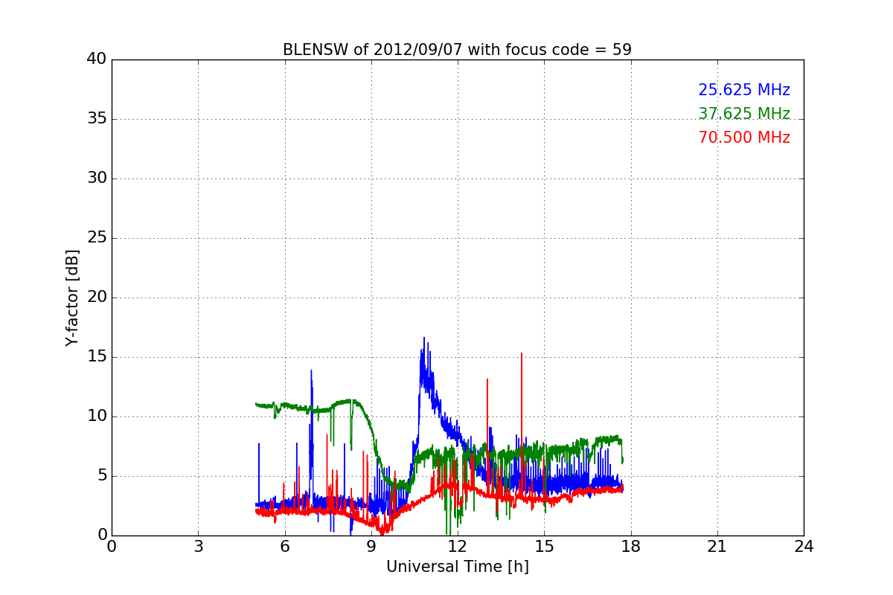This screenshot has height=595, width=893.
Task: Click the y-axis tick label 20
Action: [97, 297]
